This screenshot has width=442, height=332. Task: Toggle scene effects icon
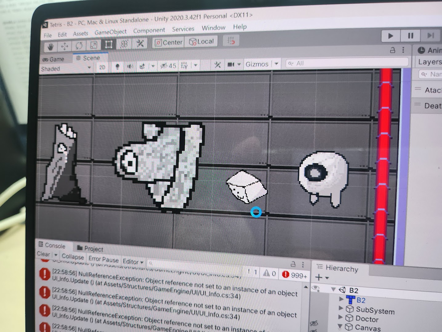tap(142, 66)
